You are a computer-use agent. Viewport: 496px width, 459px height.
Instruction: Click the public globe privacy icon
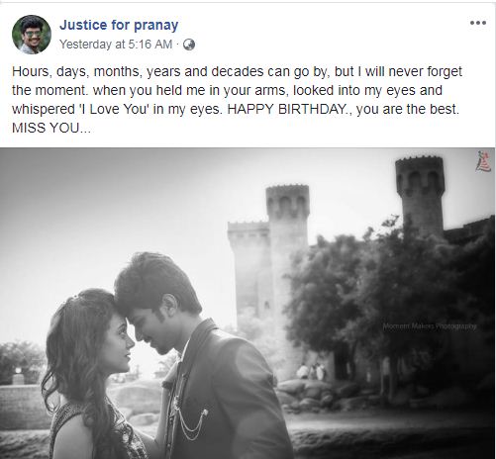click(189, 45)
